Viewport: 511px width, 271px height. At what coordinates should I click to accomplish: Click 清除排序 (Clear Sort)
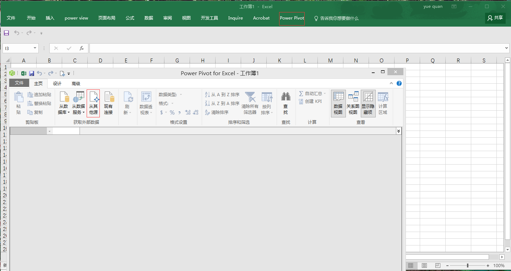[x=217, y=112]
